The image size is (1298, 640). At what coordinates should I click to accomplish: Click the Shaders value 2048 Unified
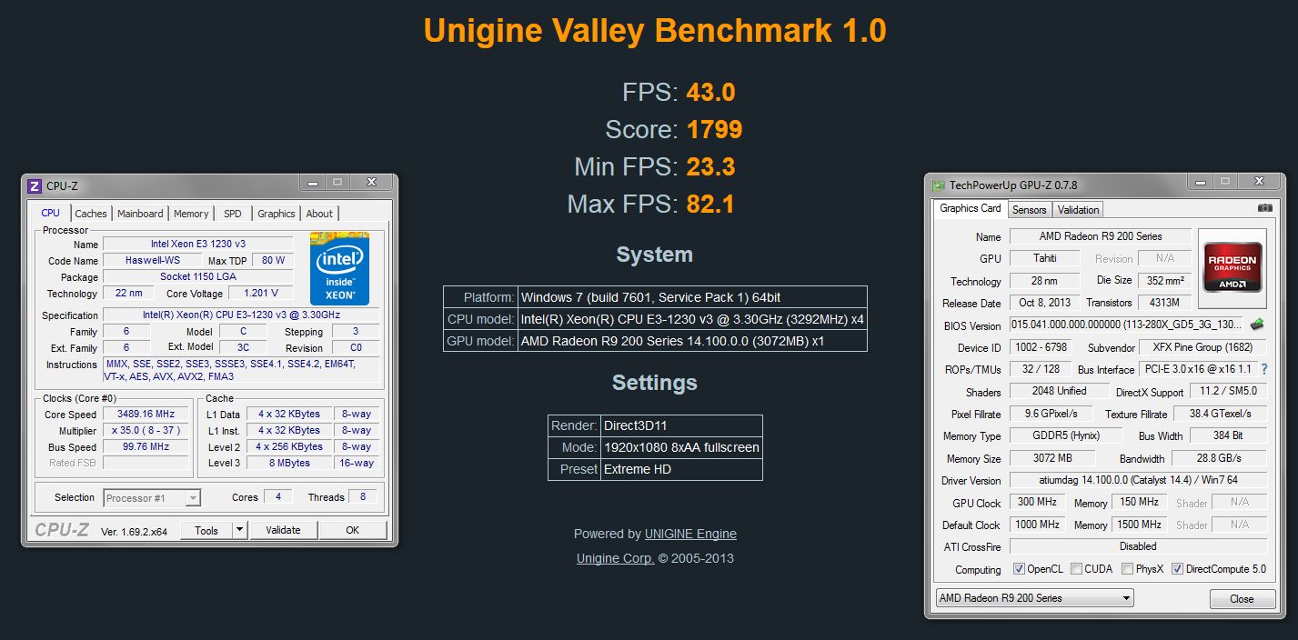coord(1060,391)
